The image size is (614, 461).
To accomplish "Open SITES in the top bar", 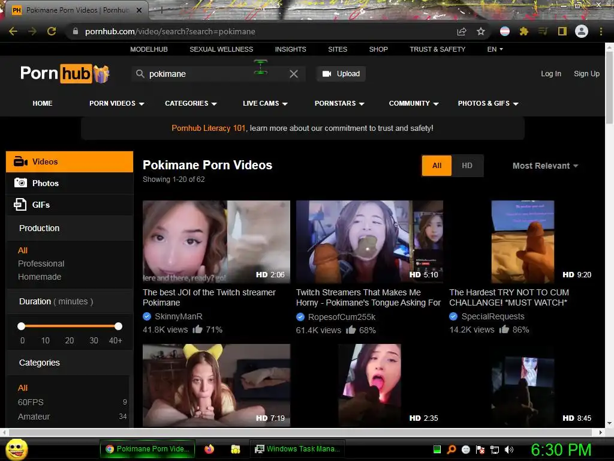I will tap(338, 49).
